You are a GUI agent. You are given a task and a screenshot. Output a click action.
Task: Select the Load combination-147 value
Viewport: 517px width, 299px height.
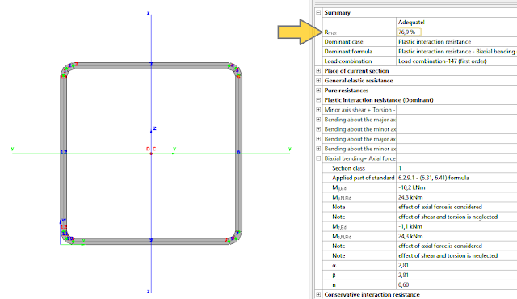[x=442, y=61]
